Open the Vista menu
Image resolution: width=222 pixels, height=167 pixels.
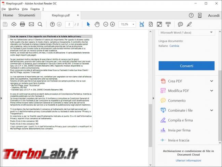25,9
